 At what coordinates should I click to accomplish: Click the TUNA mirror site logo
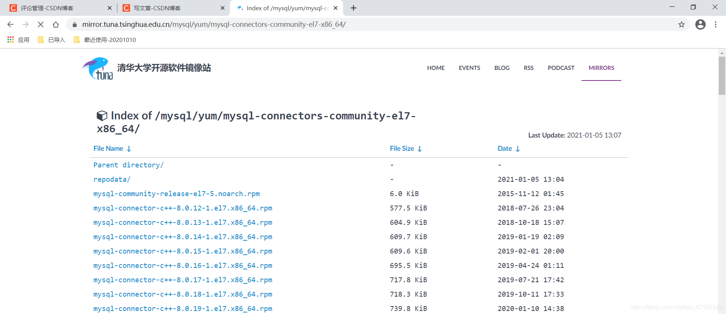98,68
